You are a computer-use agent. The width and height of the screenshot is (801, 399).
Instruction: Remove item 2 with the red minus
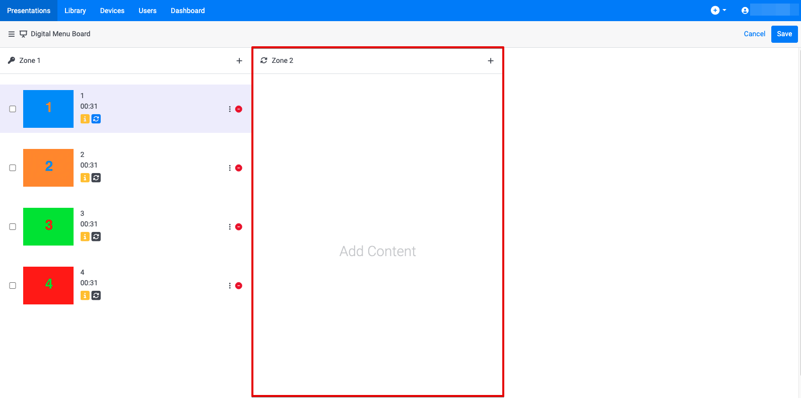(239, 168)
